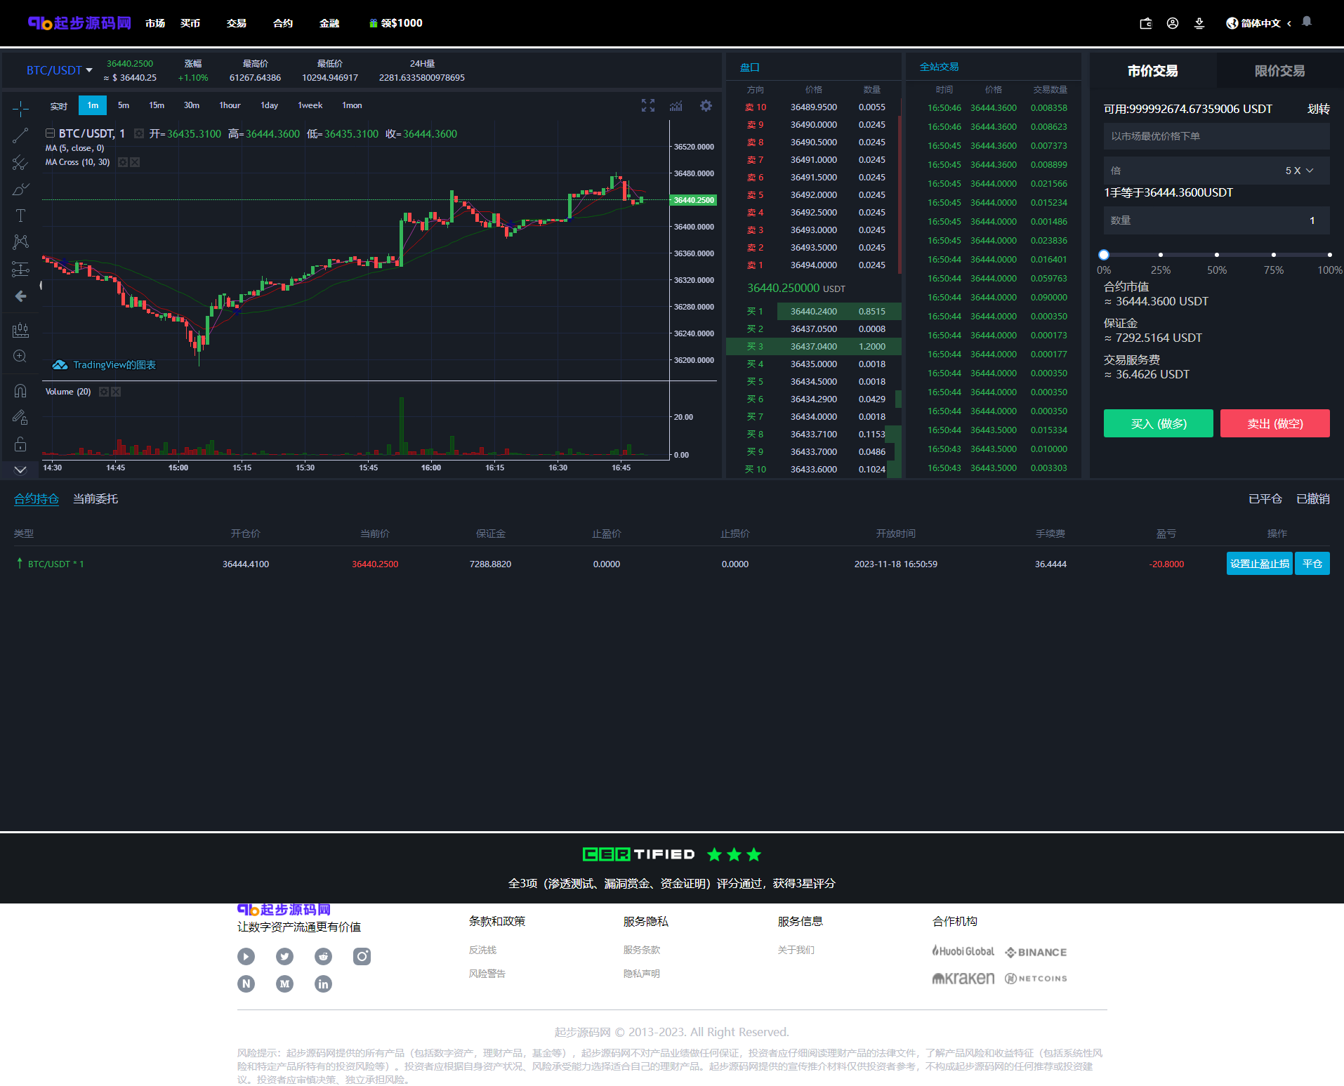Click 平仓 button for BTC/USDT position
This screenshot has height=1086, width=1344.
(x=1312, y=564)
